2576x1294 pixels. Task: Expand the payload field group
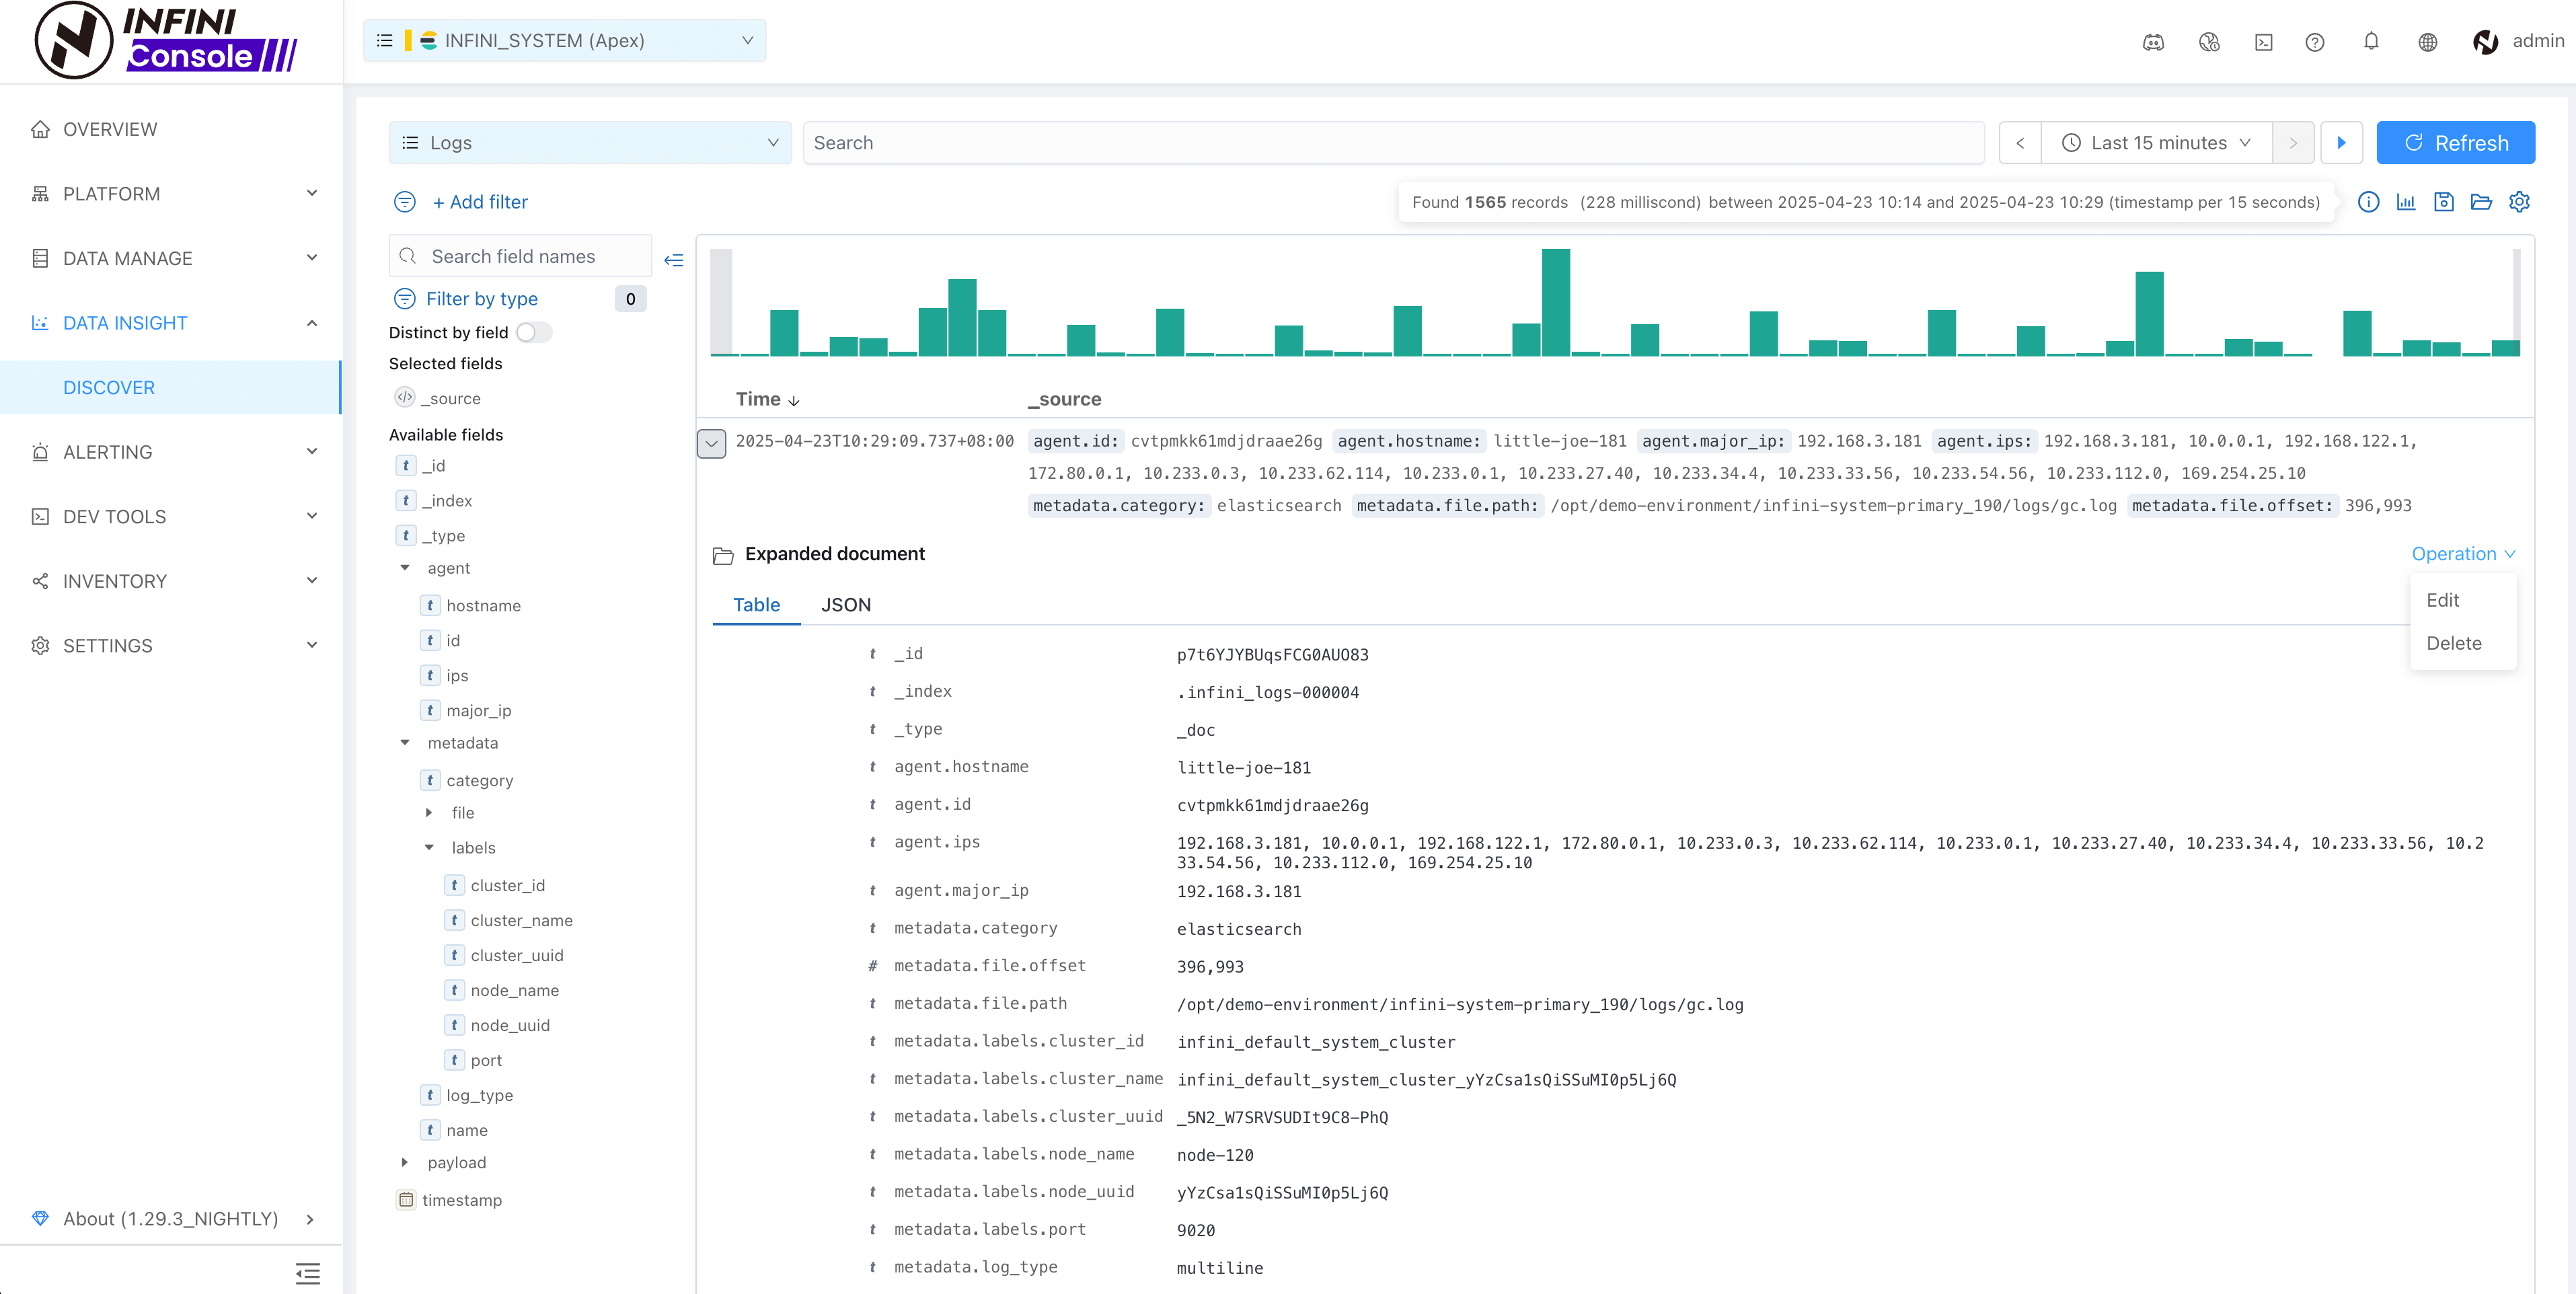coord(405,1162)
